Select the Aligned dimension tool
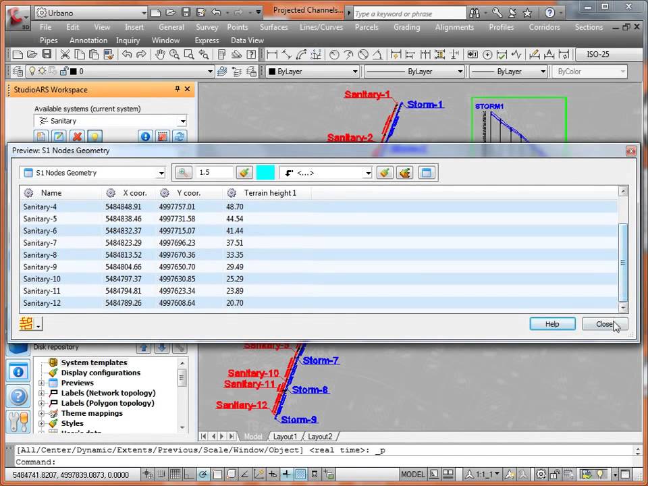Viewport: 648px width, 486px height. pos(286,54)
